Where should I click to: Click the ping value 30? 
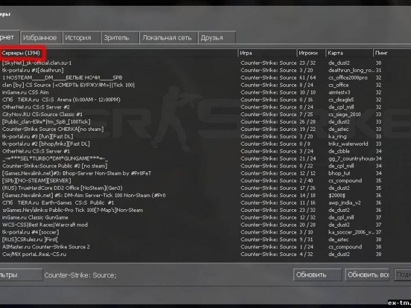[x=378, y=63]
